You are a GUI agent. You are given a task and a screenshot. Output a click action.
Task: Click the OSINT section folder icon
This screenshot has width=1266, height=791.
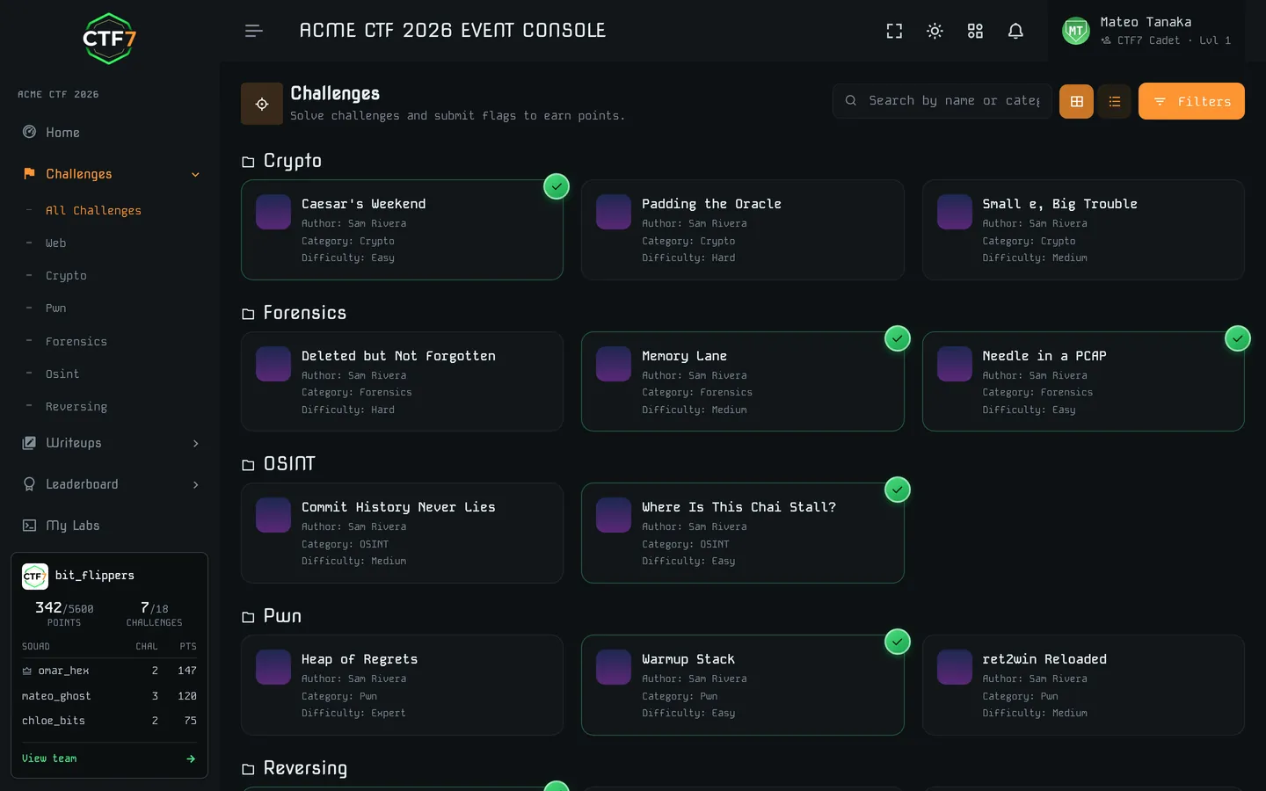point(248,465)
